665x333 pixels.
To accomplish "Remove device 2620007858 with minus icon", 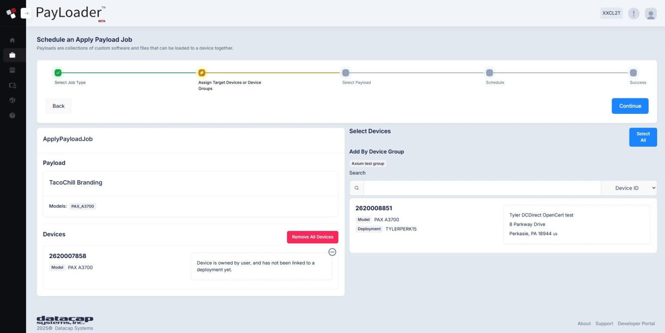I will pos(332,252).
